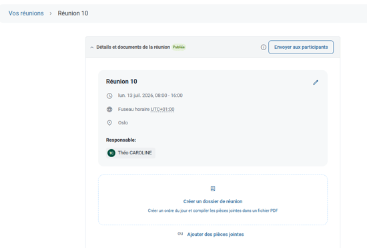Click the globe icon beside Fuseau horaire
The image size is (367, 248).
(x=109, y=110)
